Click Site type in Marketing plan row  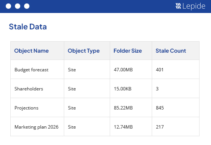tap(72, 127)
